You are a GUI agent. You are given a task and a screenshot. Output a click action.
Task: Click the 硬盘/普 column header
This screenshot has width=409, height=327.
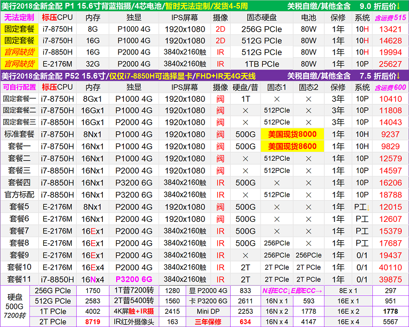tap(245, 87)
